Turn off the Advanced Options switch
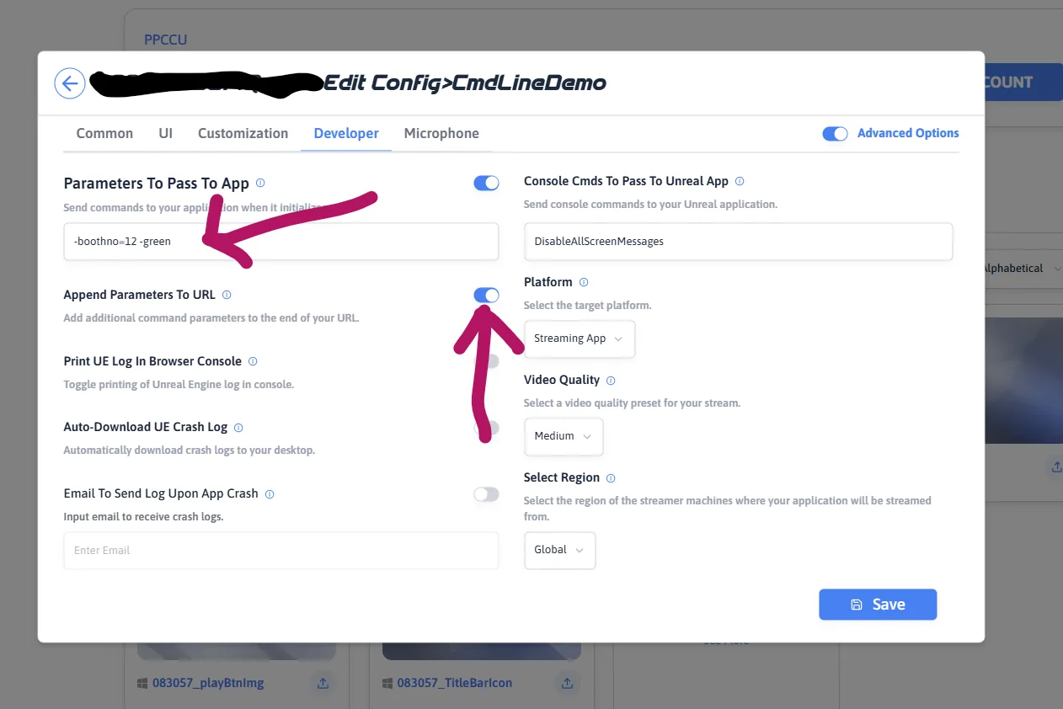This screenshot has width=1063, height=709. coord(836,134)
